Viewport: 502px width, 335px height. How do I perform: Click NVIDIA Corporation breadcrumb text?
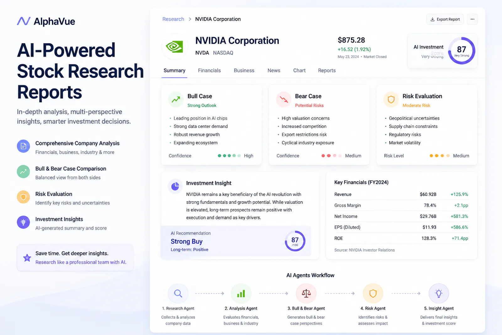click(218, 19)
